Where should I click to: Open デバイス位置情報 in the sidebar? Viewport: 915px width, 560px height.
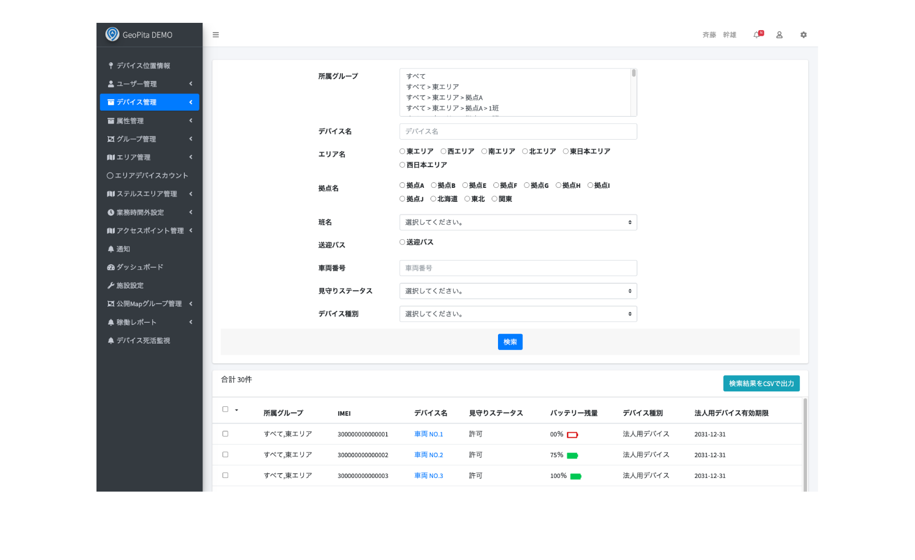point(143,66)
